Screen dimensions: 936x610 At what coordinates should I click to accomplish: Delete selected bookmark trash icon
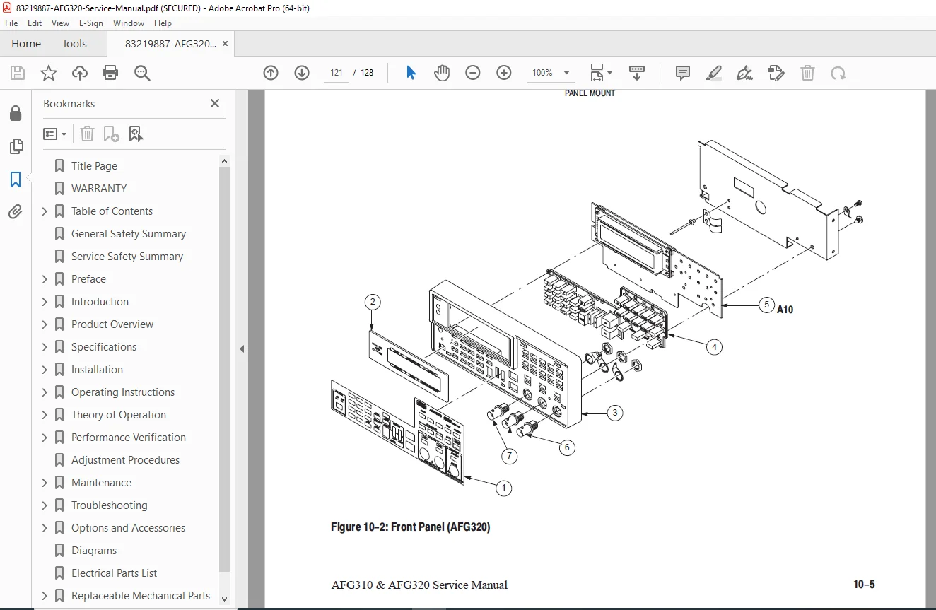point(87,134)
